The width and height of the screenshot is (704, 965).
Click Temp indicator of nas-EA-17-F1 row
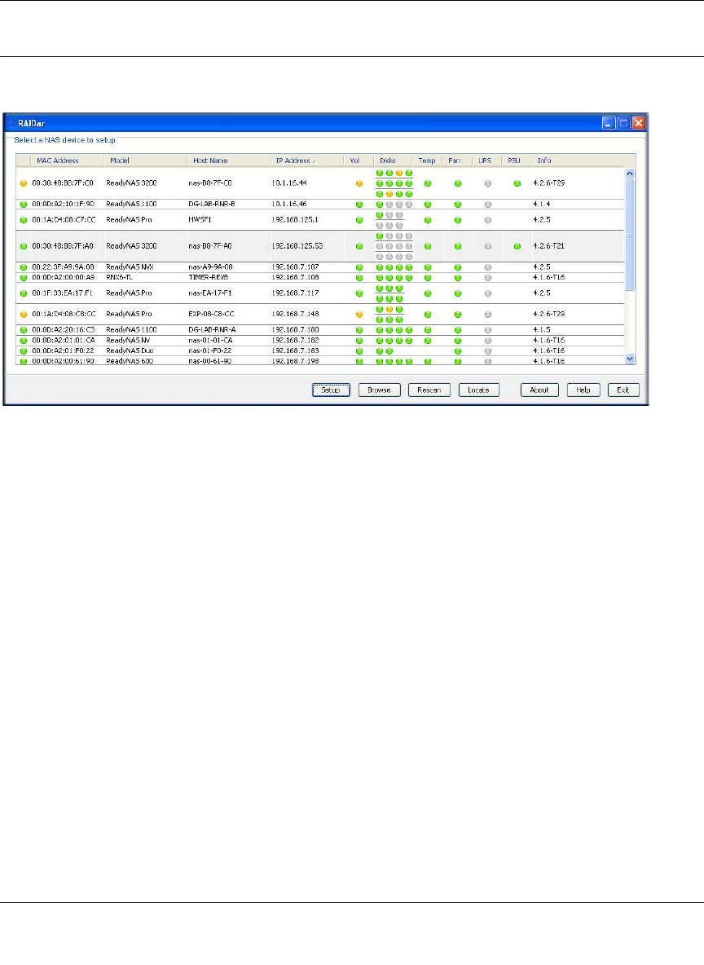pyautogui.click(x=428, y=293)
